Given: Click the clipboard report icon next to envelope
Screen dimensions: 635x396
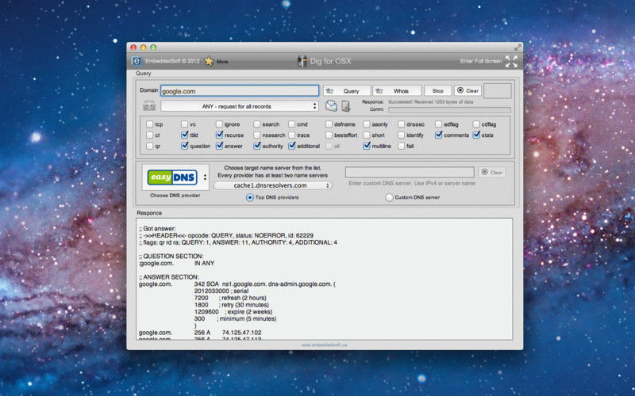Looking at the screenshot, I should click(x=345, y=106).
